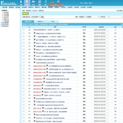Click the search keyword input field
Viewport: 123px width, 123px height.
[116, 17]
